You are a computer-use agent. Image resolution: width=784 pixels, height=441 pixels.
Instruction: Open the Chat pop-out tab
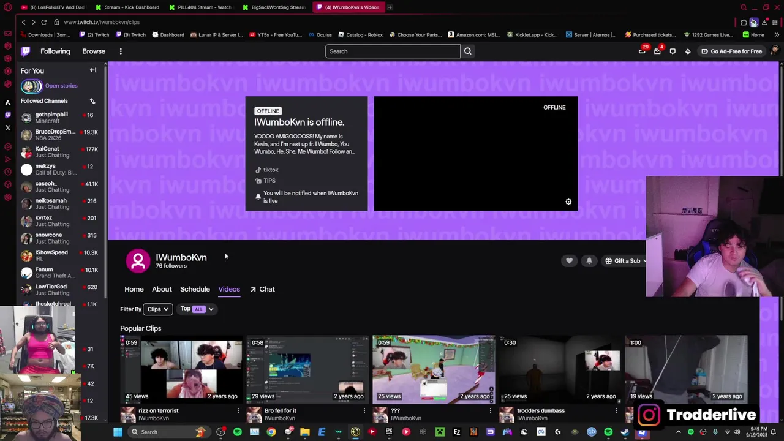pyautogui.click(x=262, y=289)
